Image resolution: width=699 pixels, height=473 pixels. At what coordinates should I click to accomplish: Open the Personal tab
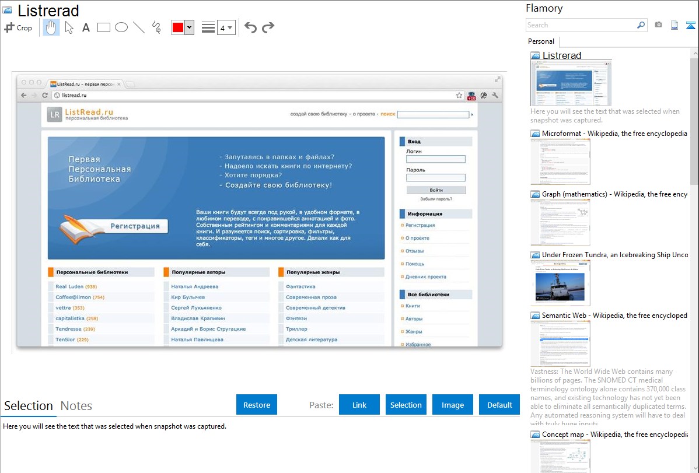(x=541, y=41)
